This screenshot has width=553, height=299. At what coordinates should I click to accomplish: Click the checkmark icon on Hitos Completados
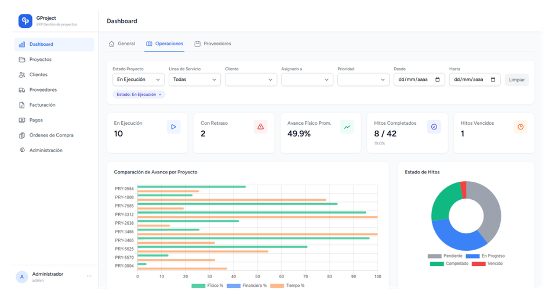point(434,127)
